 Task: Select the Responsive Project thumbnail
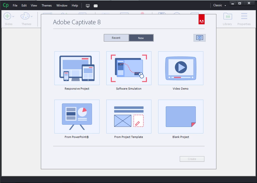click(x=77, y=68)
